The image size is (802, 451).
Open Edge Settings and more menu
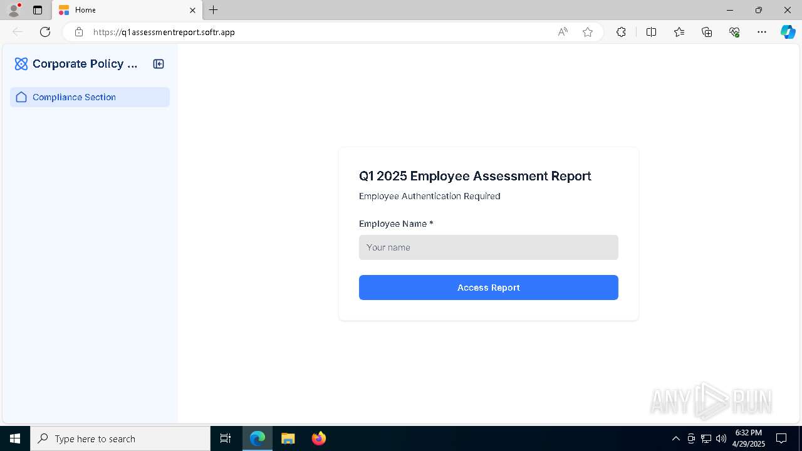(x=762, y=32)
